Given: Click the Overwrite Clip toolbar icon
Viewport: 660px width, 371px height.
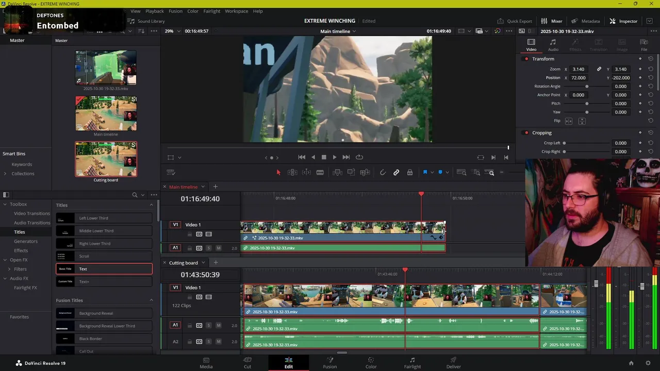Looking at the screenshot, I should (x=351, y=173).
